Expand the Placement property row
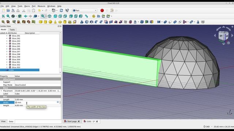This screenshot has height=131, width=234. click(x=1, y=91)
